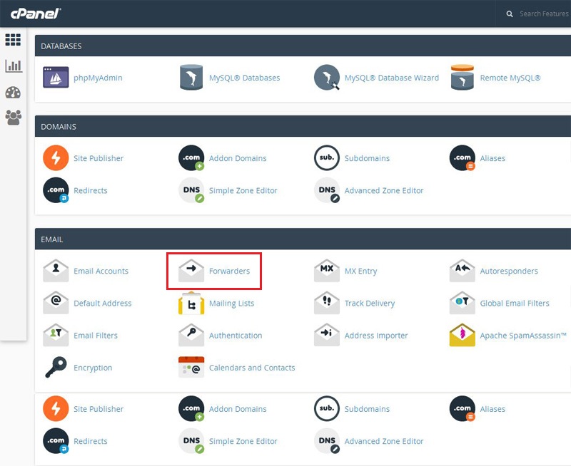Click the Encryption key icon
The height and width of the screenshot is (466, 571).
coord(56,367)
